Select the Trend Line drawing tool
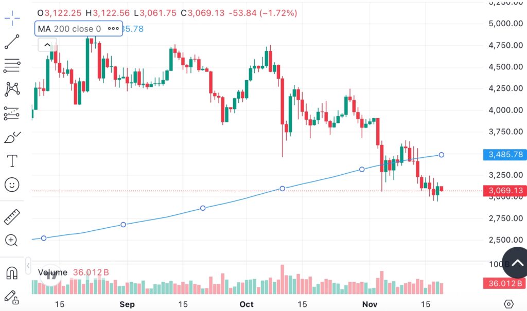This screenshot has height=311, width=527. [12, 42]
